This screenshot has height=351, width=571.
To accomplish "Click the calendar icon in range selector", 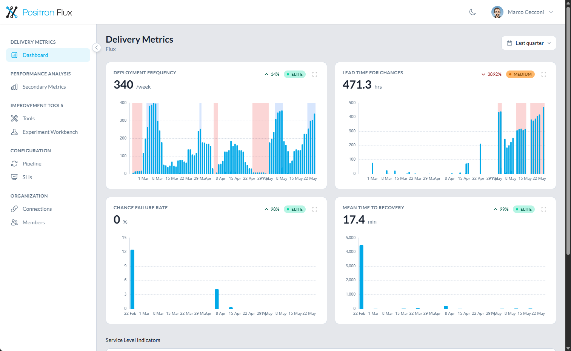I will tap(509, 43).
